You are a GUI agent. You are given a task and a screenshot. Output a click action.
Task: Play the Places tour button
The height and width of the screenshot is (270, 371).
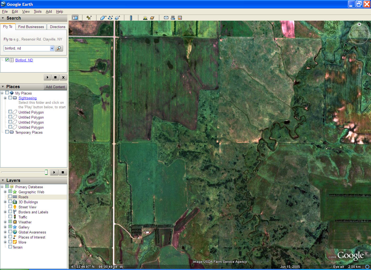coord(54,172)
